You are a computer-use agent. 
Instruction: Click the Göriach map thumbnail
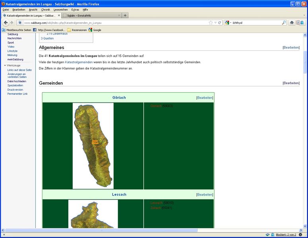[x=93, y=146]
